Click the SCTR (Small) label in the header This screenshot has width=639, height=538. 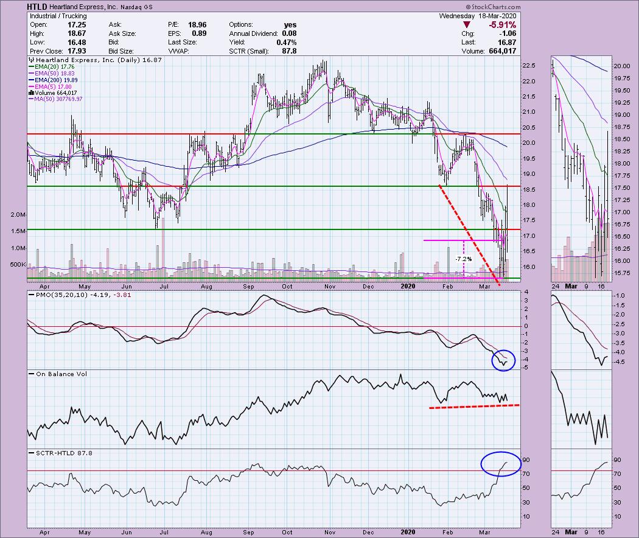click(249, 51)
